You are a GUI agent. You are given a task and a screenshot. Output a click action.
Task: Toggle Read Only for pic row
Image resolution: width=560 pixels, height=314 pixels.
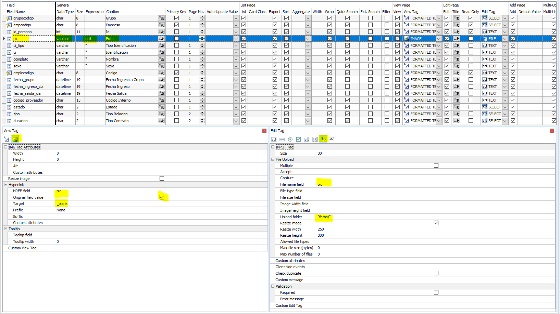click(x=471, y=39)
